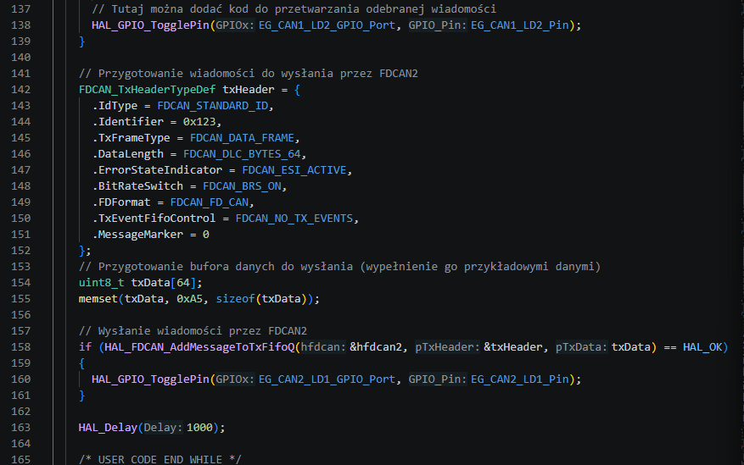Click the pTxHeader: inlay hint
744x465 pixels.
(x=447, y=347)
